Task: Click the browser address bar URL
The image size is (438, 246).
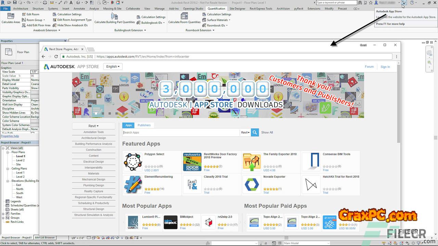Action: click(x=143, y=57)
